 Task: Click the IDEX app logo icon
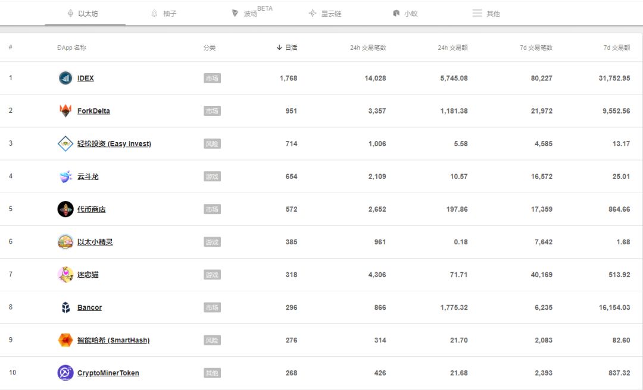(65, 78)
